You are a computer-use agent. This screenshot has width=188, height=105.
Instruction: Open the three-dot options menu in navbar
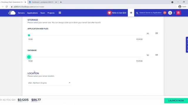[174, 13]
